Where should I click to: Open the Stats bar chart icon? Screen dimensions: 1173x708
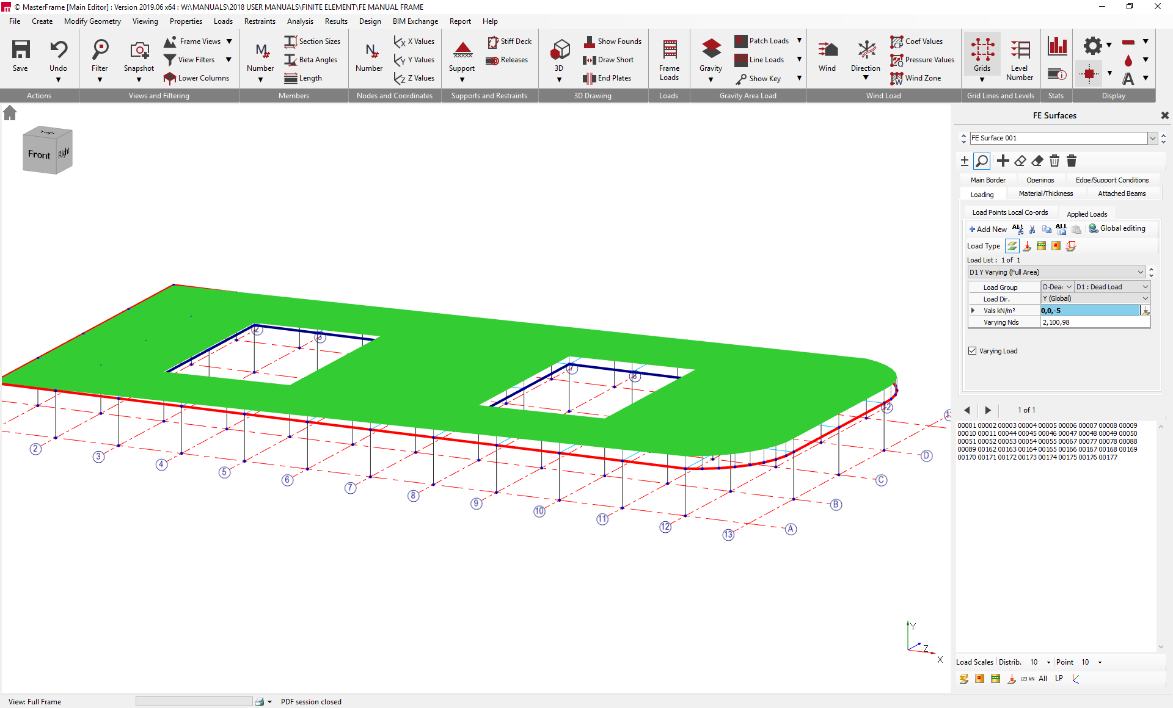point(1057,46)
